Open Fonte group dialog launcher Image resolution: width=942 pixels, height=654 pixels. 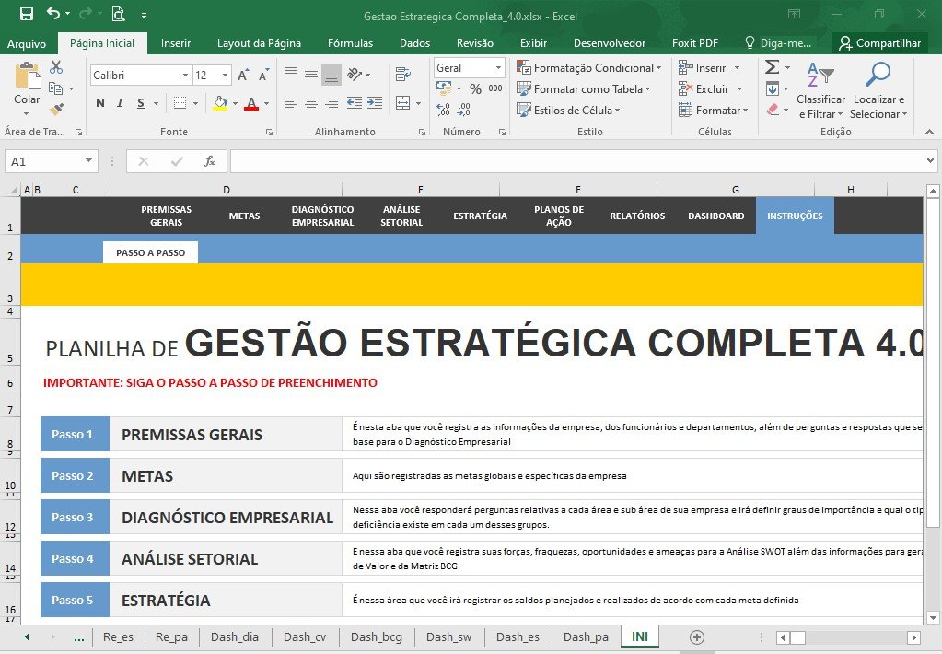coord(269,133)
